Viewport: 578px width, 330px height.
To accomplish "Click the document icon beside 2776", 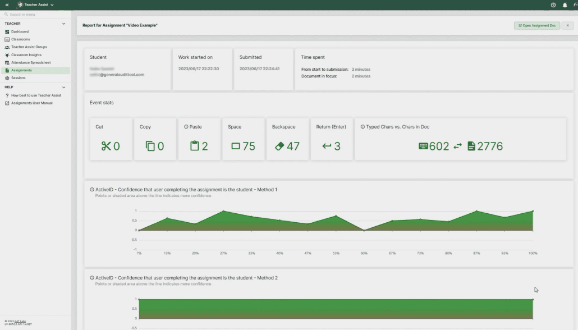I will pos(471,146).
